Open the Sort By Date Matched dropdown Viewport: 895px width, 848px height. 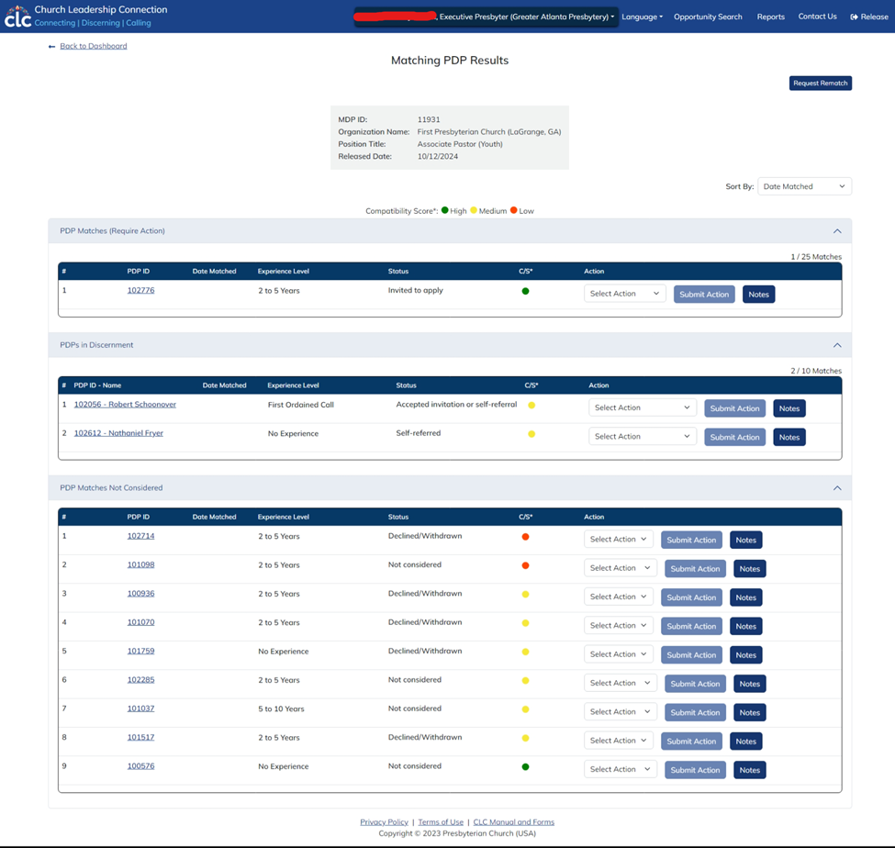pyautogui.click(x=804, y=186)
